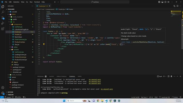Image resolution: width=183 pixels, height=103 pixels.
Task: Switch to the Debug Console tab
Action: pos(61,76)
